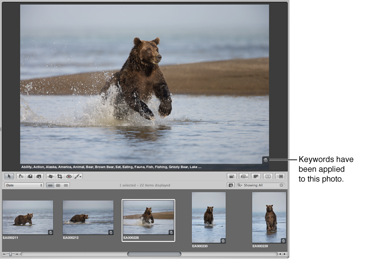Click the thumbnail size slider
The height and width of the screenshot is (259, 365).
pos(11,254)
